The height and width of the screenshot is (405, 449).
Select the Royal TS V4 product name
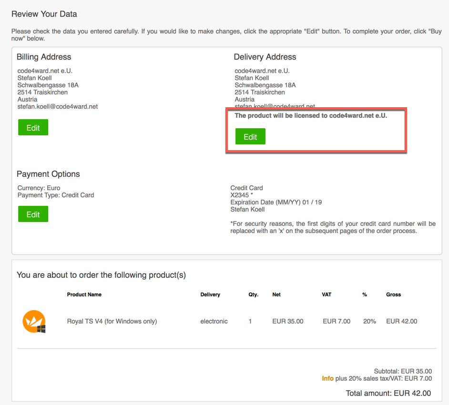(112, 322)
